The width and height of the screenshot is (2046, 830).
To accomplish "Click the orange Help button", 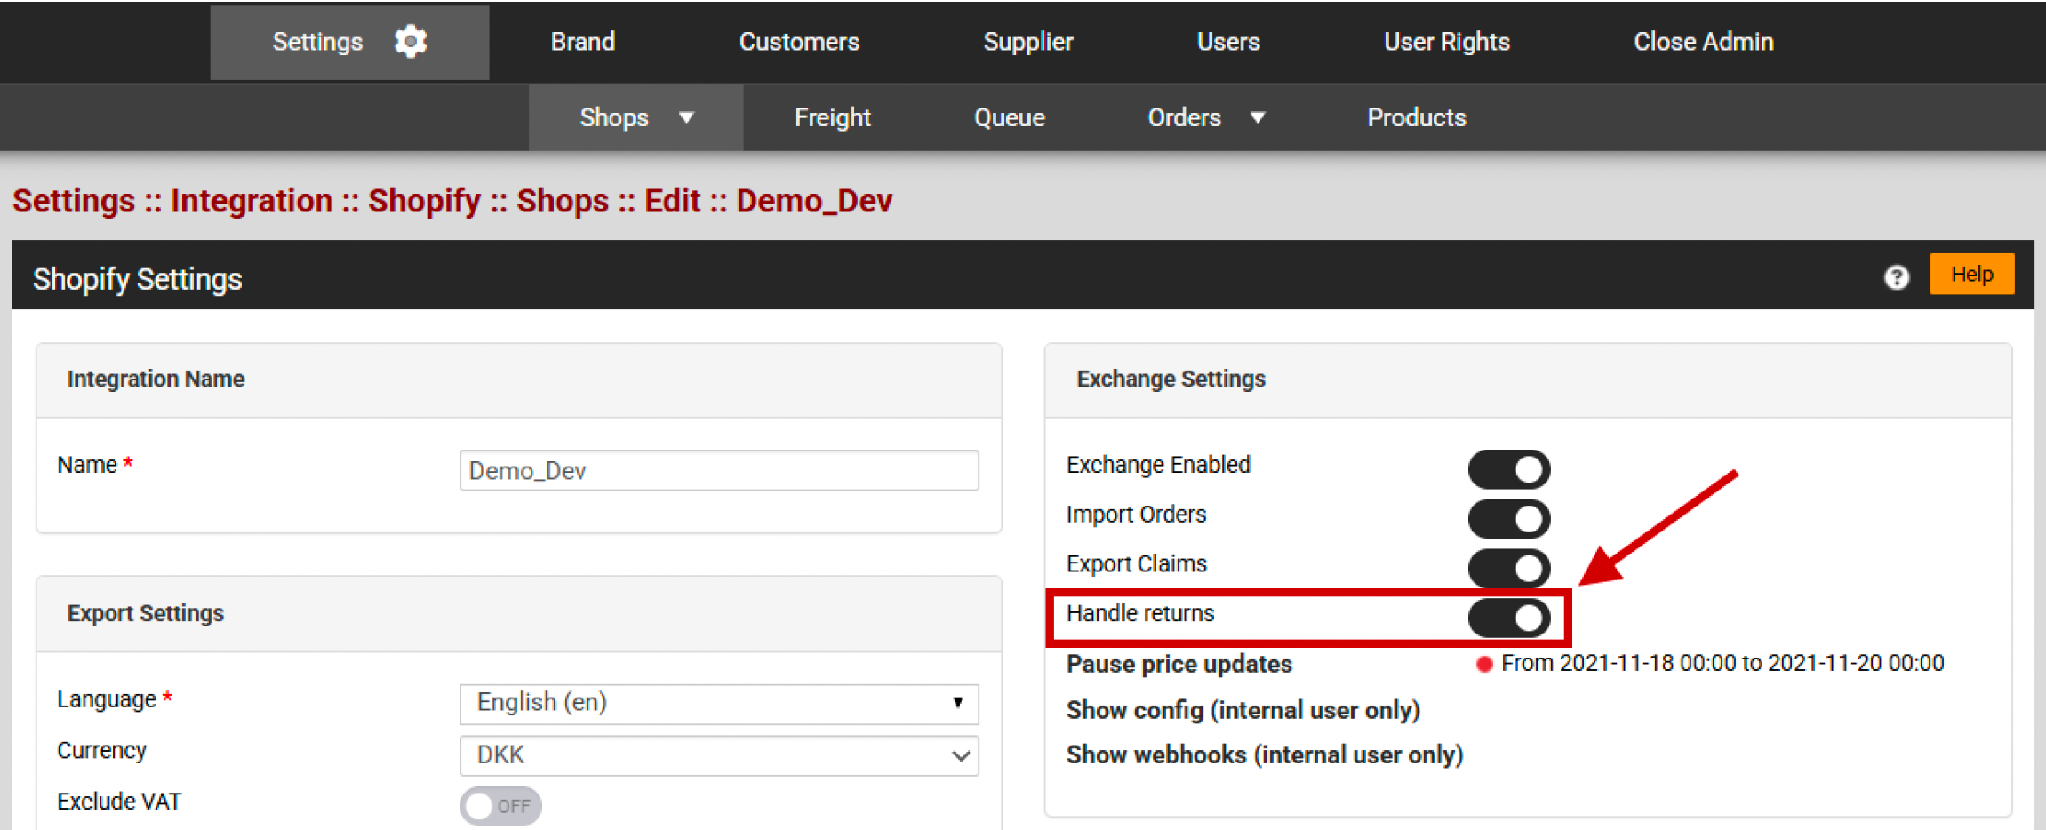I will click(1972, 274).
